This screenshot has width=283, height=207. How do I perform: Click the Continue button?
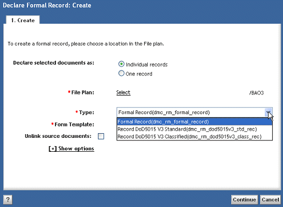coord(244,200)
